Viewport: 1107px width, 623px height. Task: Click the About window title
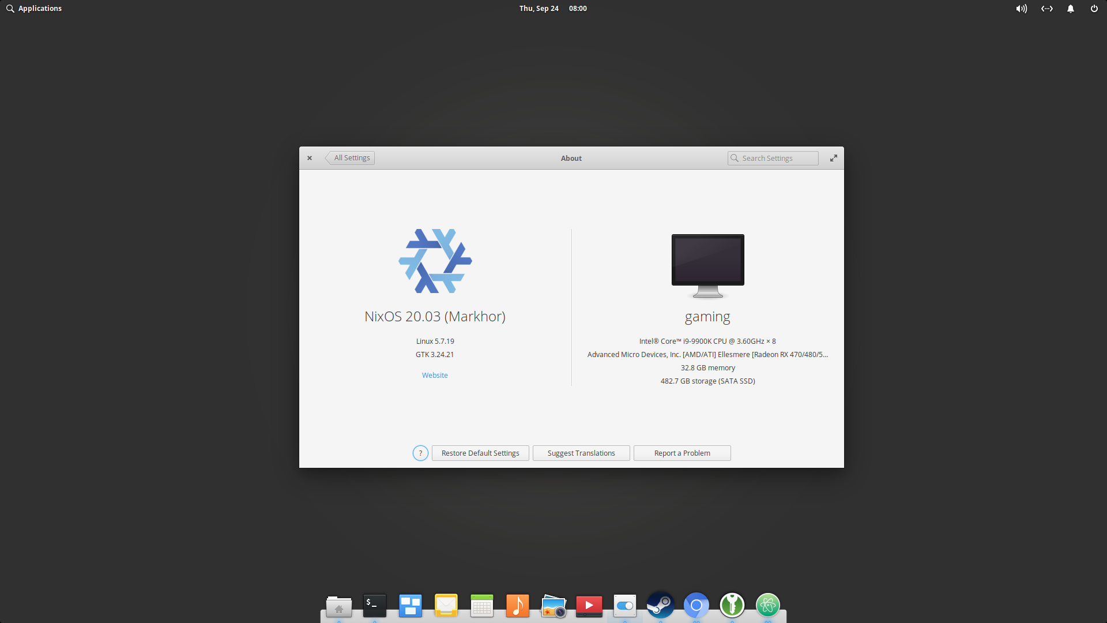coord(571,159)
